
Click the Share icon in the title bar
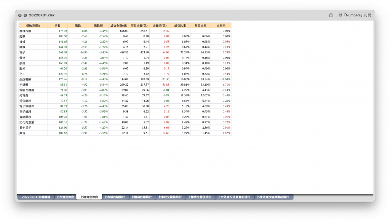[x=331, y=15]
